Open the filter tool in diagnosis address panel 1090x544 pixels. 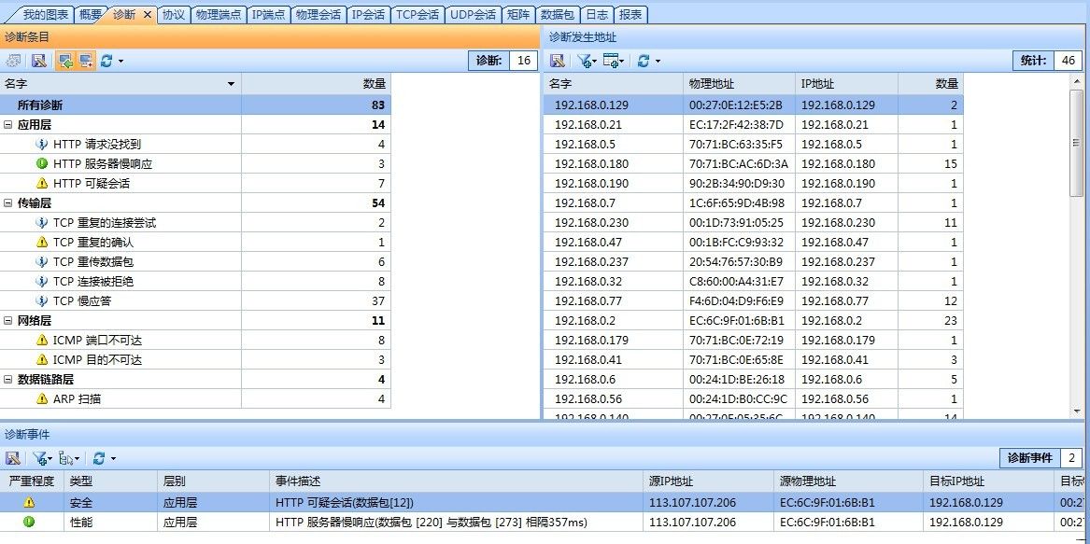point(583,60)
